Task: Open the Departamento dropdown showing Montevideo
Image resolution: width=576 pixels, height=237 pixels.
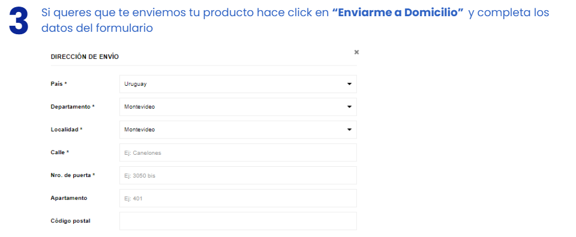Action: tap(238, 107)
